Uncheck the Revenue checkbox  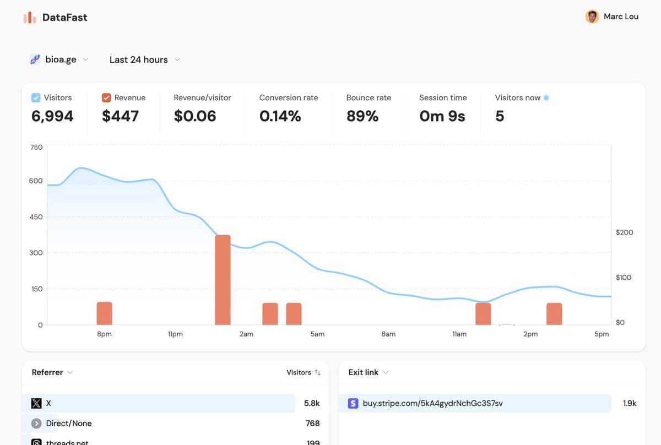coord(107,97)
